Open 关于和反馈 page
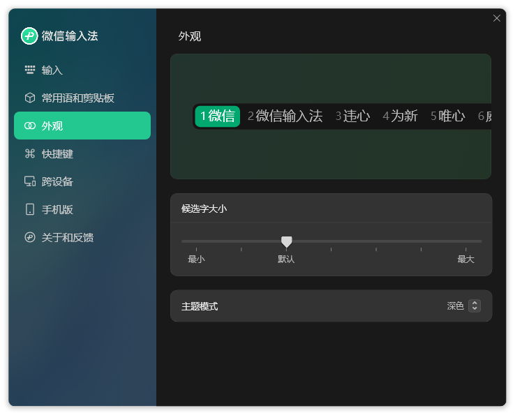 (82, 237)
